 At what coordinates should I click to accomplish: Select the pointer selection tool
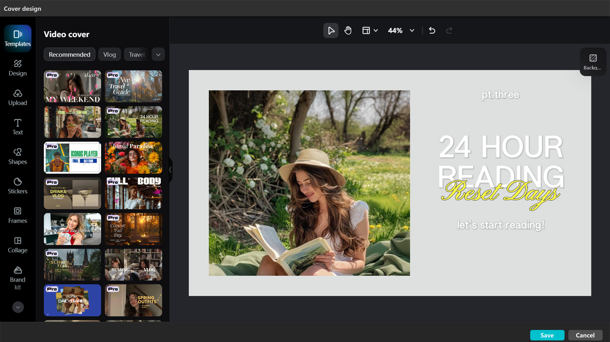tap(331, 30)
